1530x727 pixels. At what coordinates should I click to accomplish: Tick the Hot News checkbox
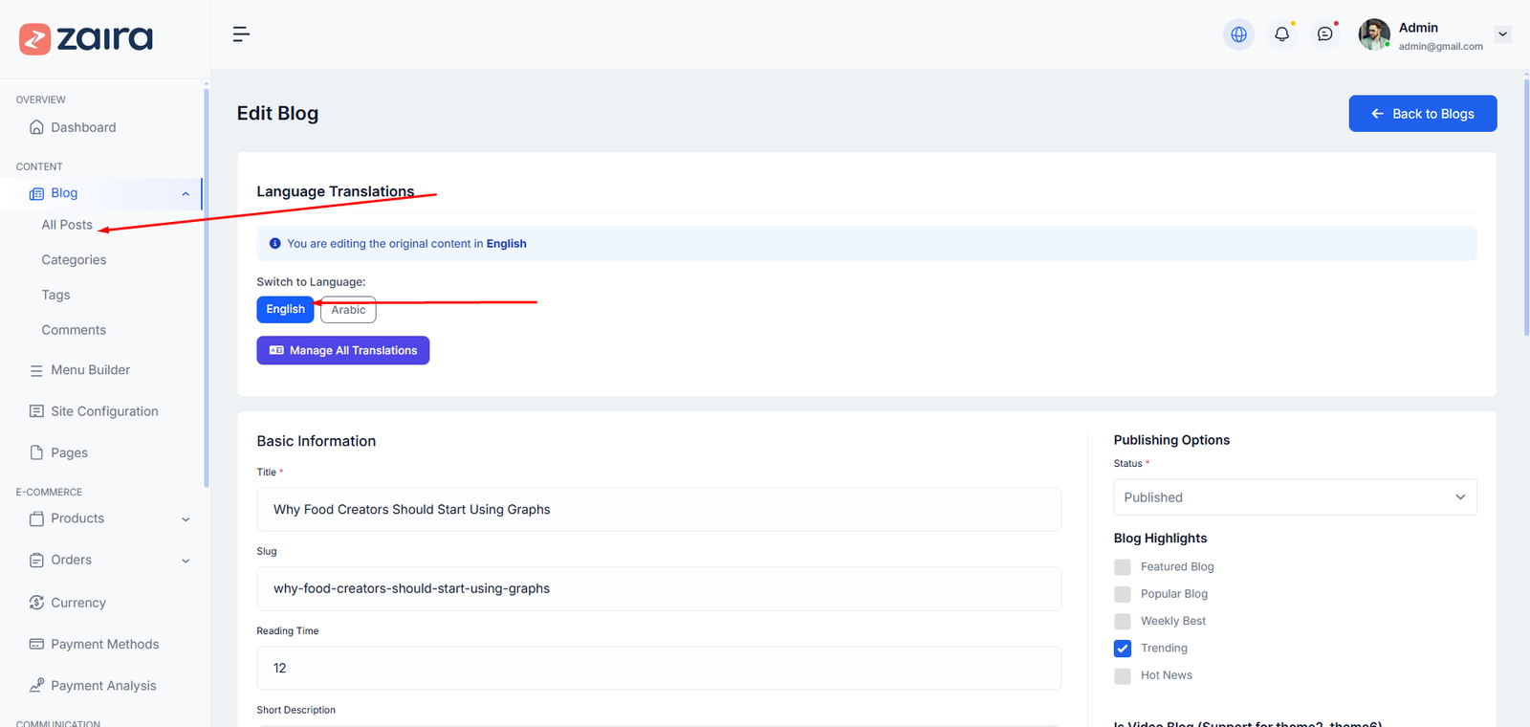1123,676
